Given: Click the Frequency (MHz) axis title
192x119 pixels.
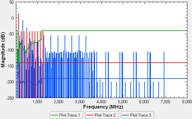Looking at the screenshot, I should click(103, 107).
